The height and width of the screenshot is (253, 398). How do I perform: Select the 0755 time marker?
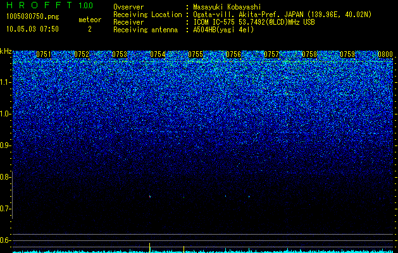click(x=196, y=54)
